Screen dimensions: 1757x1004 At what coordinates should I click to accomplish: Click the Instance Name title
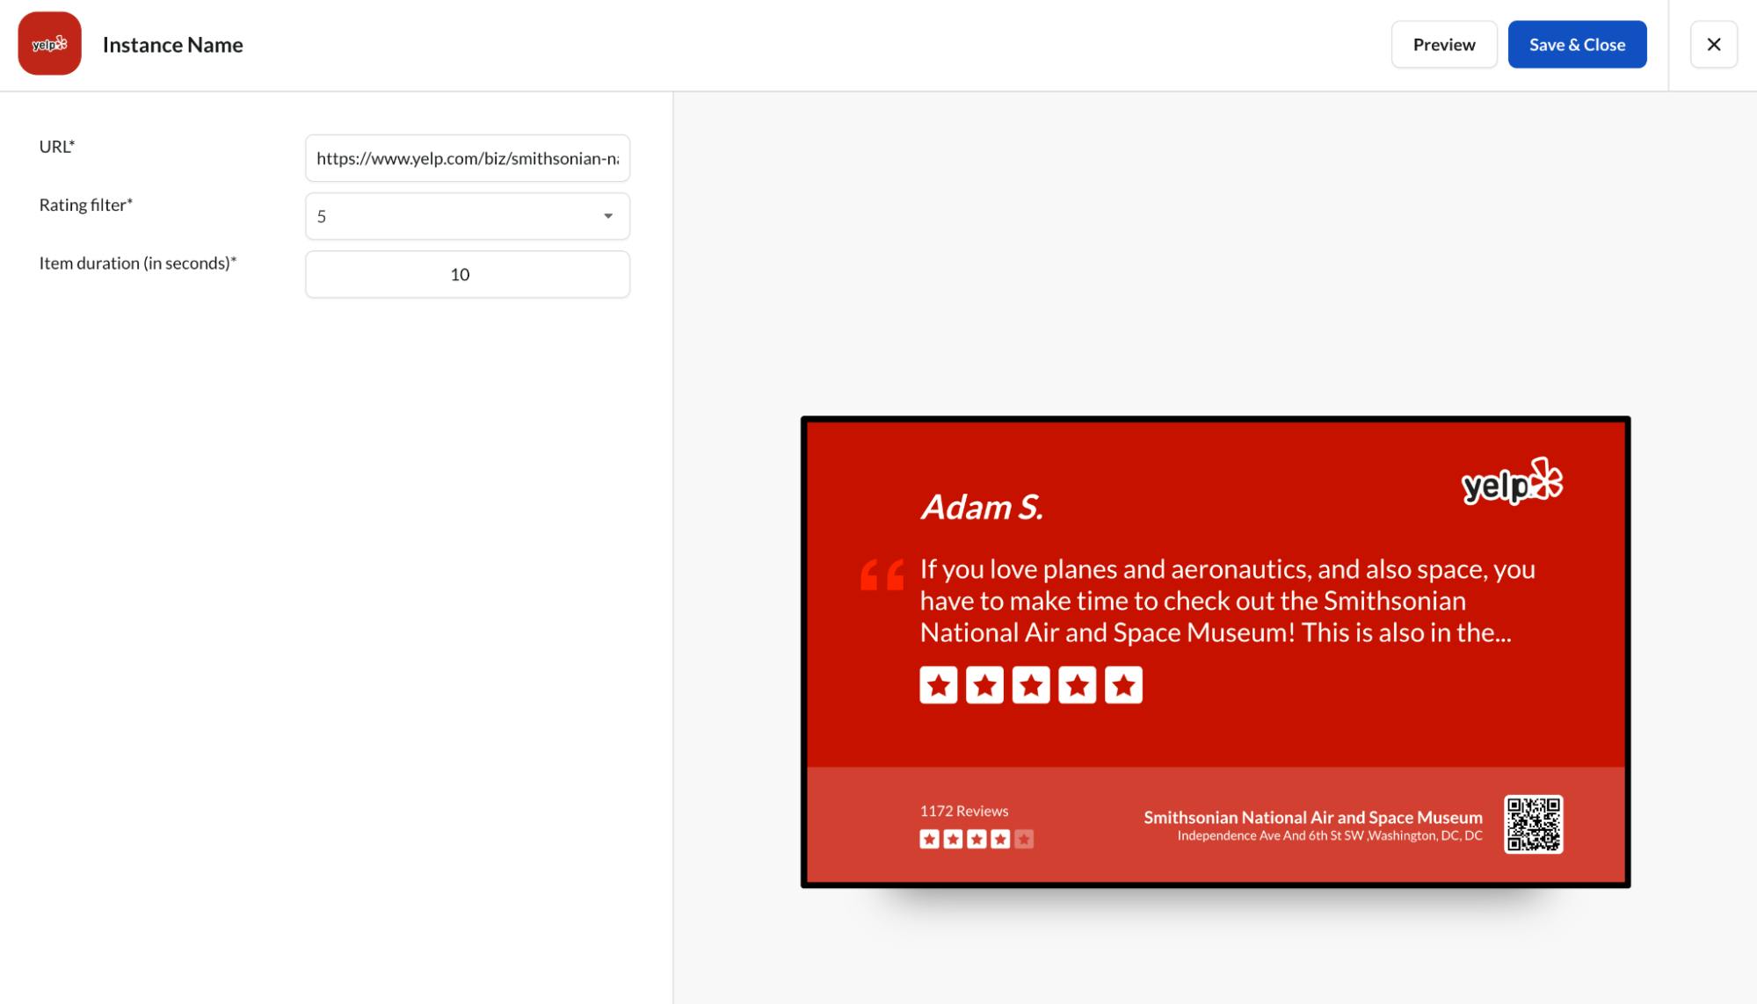click(172, 45)
